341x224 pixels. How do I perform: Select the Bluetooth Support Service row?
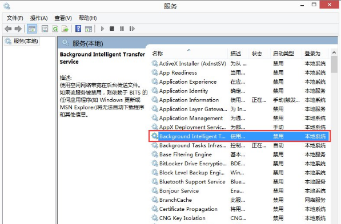[240, 182]
